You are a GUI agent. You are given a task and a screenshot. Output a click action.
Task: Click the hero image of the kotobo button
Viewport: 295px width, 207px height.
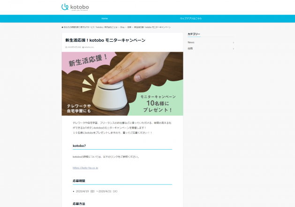point(122,84)
